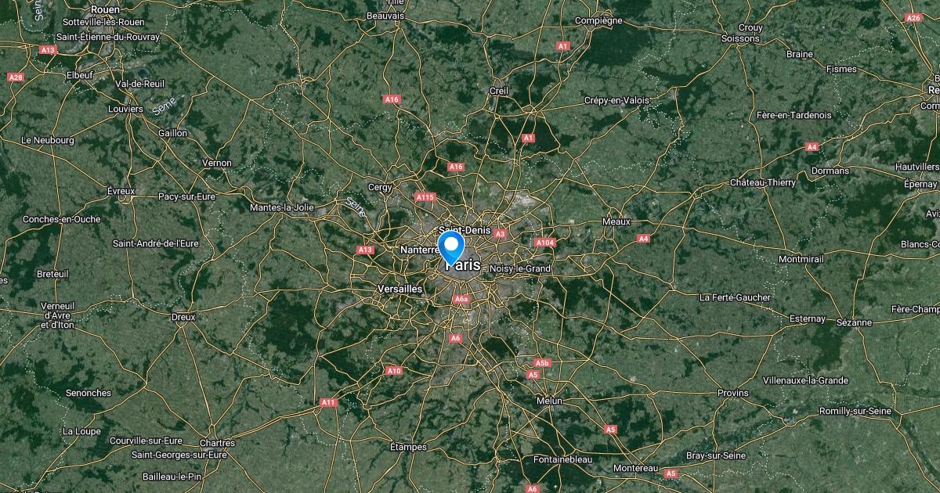Select the Chartres place label

point(217,443)
